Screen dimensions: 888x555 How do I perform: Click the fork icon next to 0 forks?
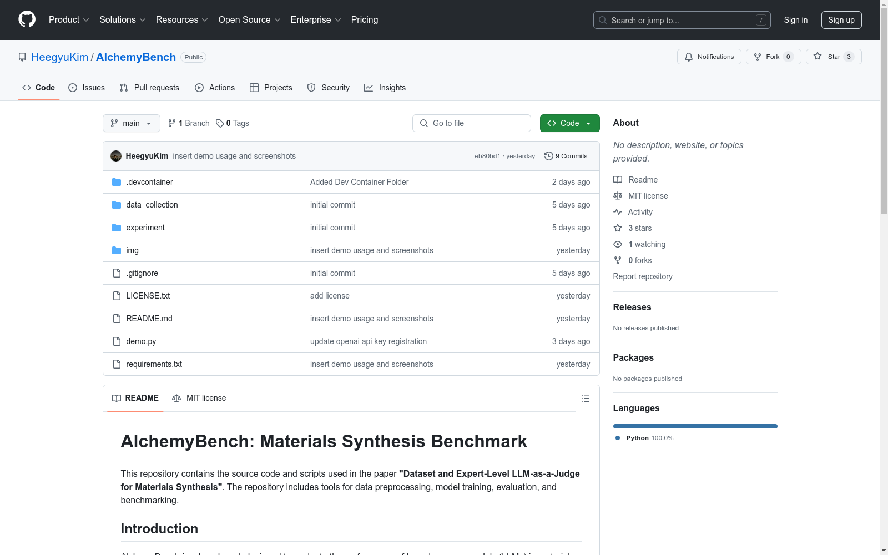618,260
